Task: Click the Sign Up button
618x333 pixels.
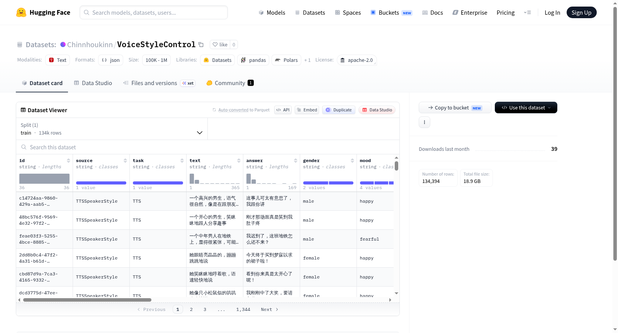Action: click(581, 13)
